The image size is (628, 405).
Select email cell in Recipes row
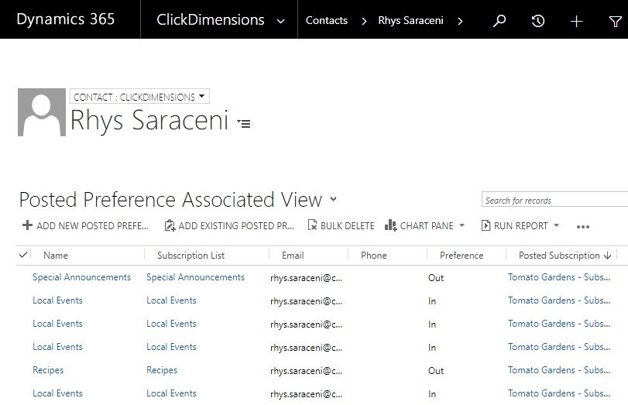(x=307, y=371)
